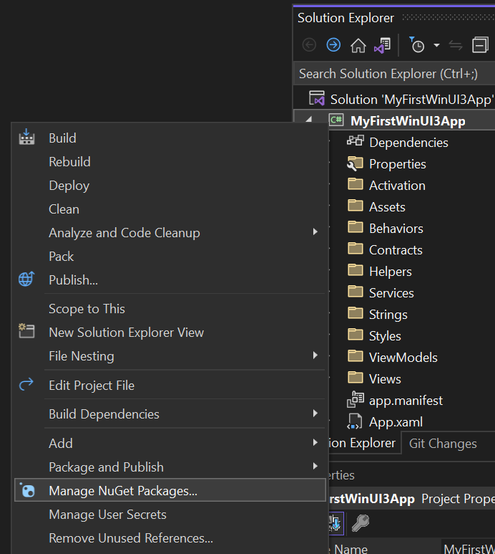Select the Solution 'MyFirstWinUI3App' node
495x554 pixels.
tap(411, 100)
